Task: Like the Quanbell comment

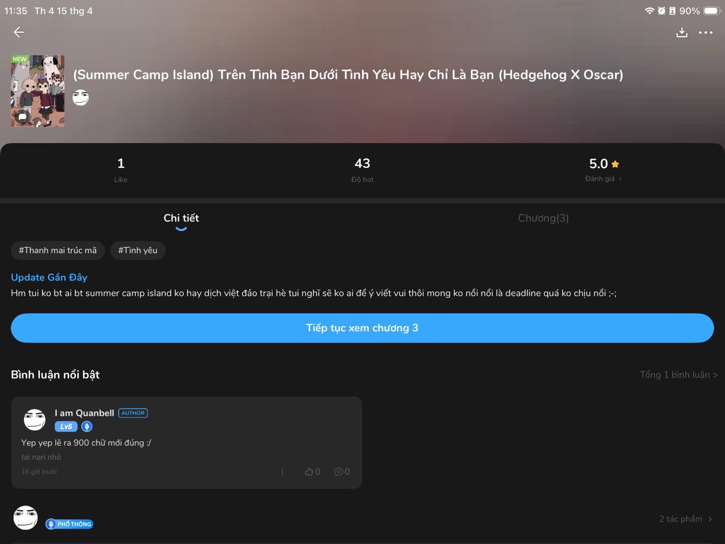Action: (x=313, y=471)
